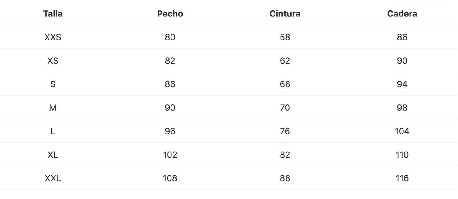Select the XL size row label
This screenshot has height=199, width=458.
coord(53,155)
